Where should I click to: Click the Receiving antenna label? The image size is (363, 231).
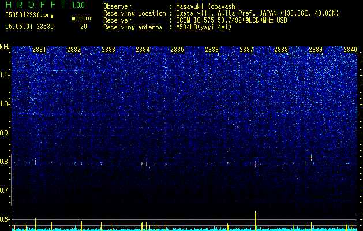coord(133,27)
